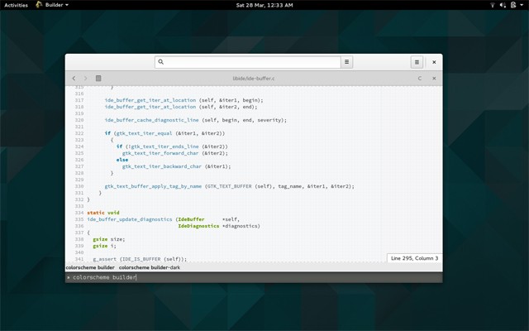
Task: Click the libide/ide-buffer.c file title
Action: point(254,79)
